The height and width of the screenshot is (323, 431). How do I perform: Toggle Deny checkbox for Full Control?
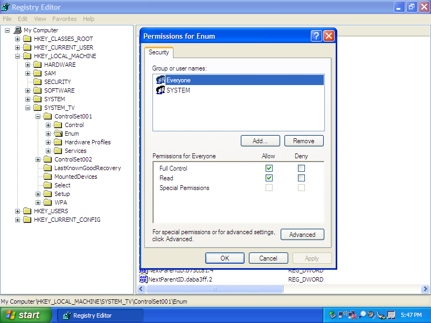click(301, 168)
